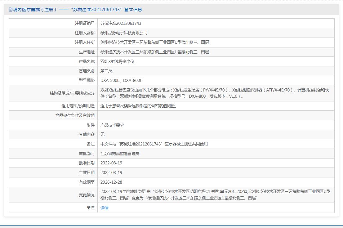Click the 生产地址 address value
Viewport: 343px width, 228px height.
[x=155, y=52]
